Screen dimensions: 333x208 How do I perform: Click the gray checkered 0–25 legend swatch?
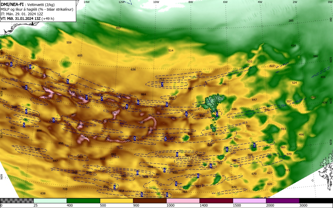pos(17,201)
